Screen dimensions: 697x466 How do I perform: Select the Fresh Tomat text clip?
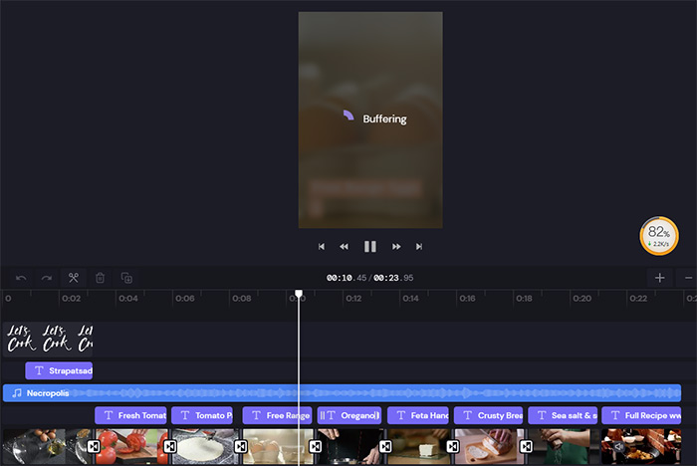point(130,415)
